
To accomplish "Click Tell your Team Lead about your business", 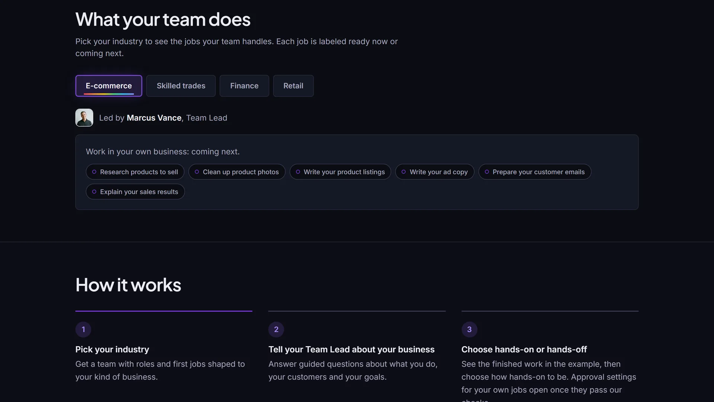I will (351, 349).
